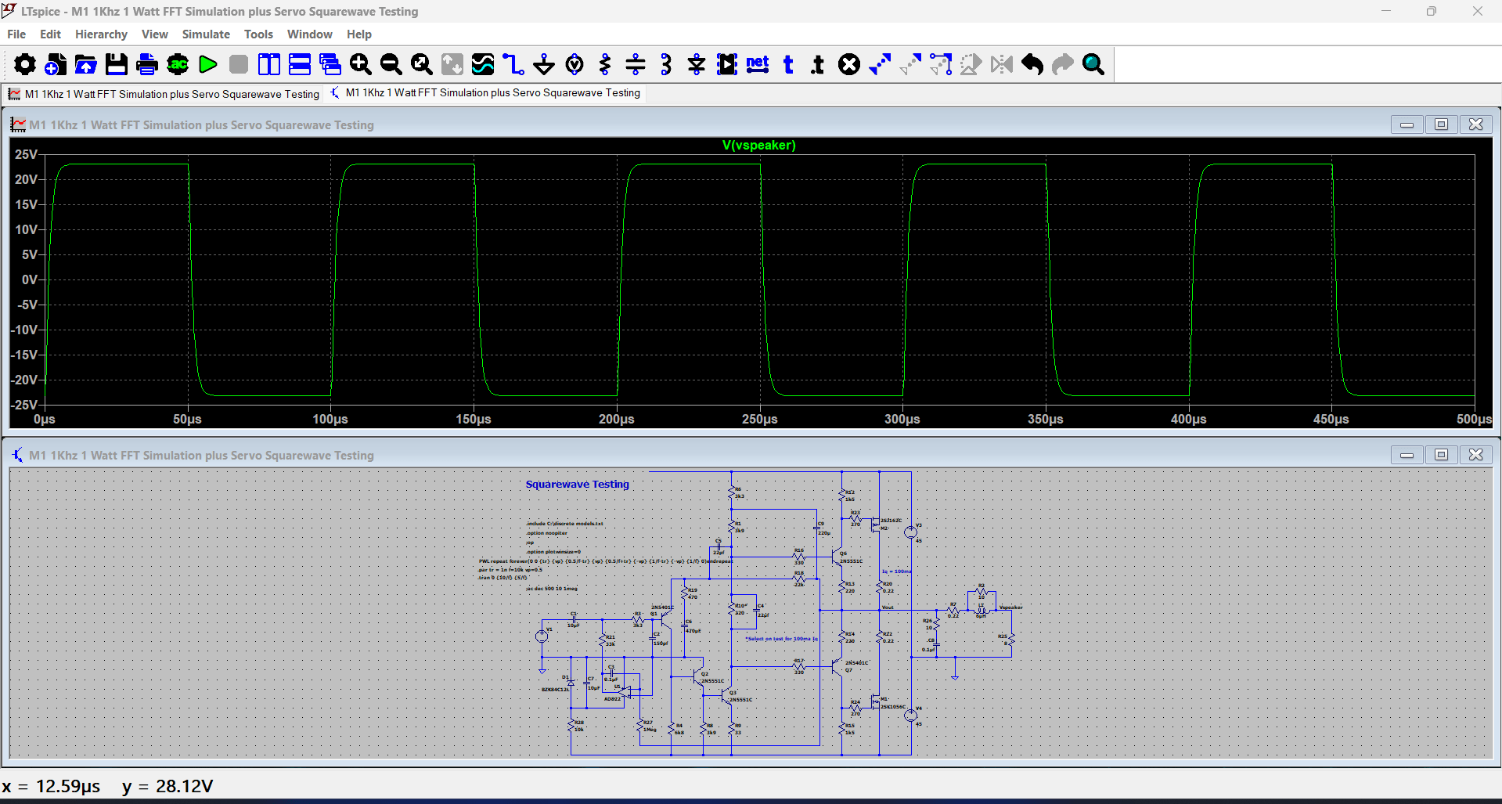Open the component library chooser
The image size is (1502, 804).
(727, 64)
